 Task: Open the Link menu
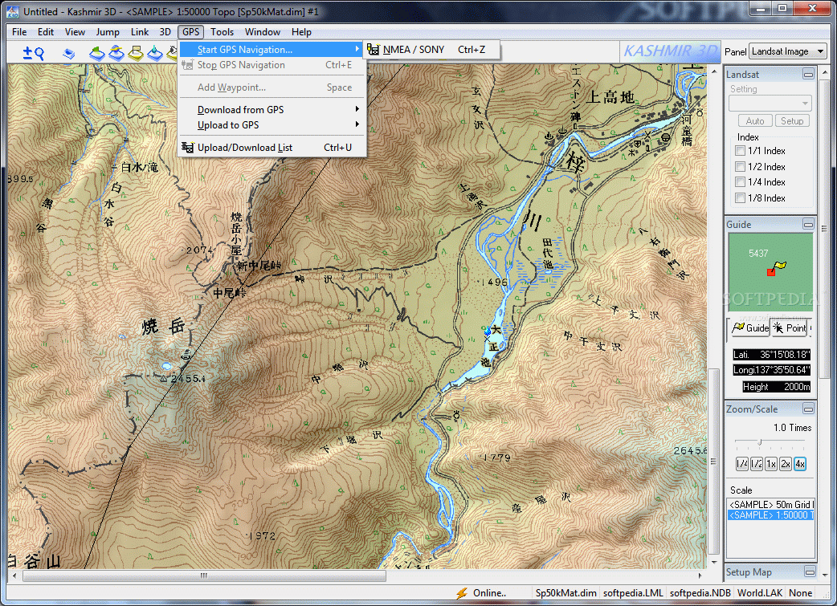pyautogui.click(x=140, y=32)
